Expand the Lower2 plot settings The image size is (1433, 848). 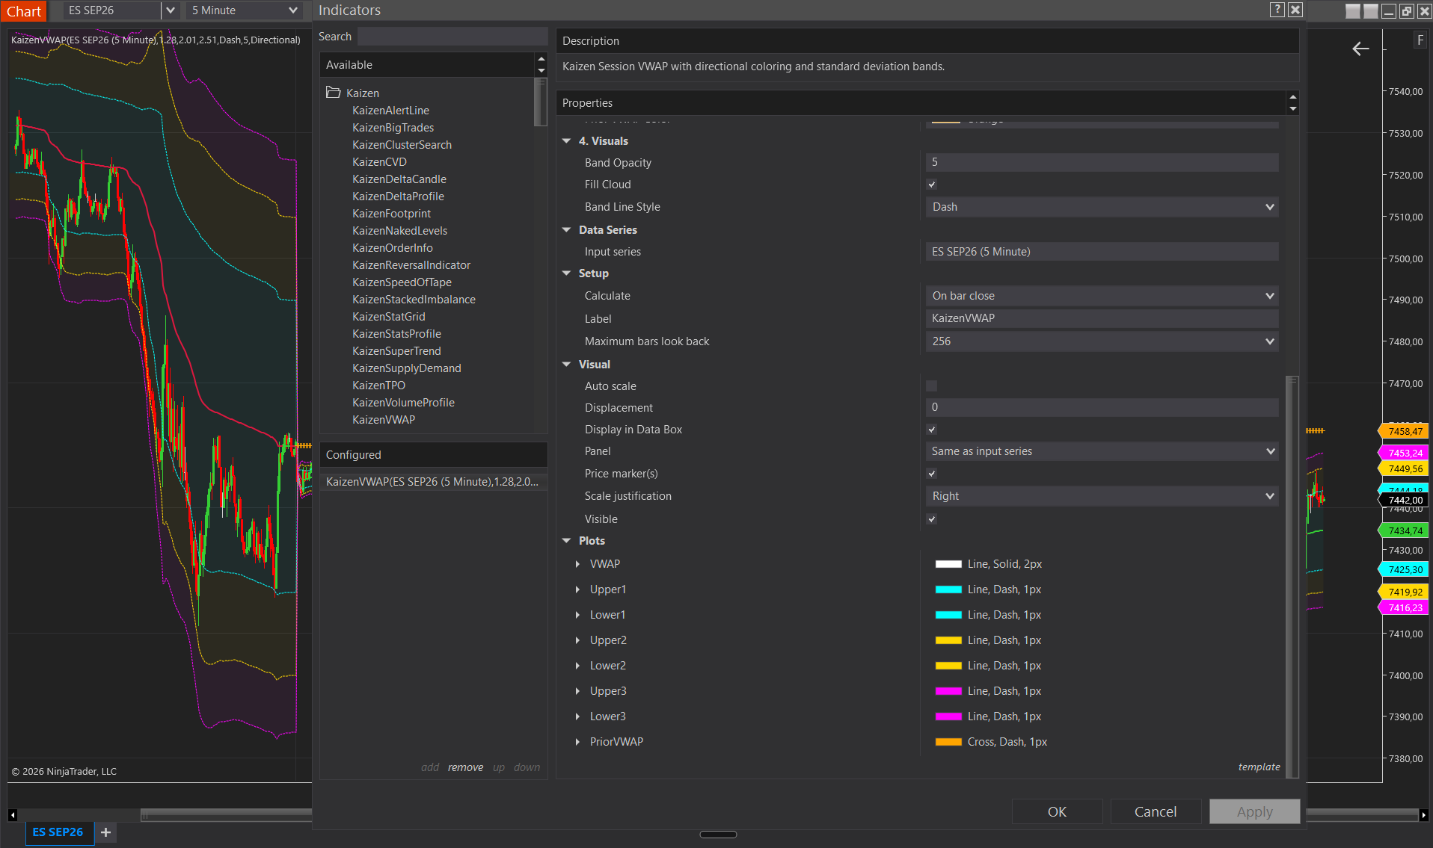577,666
